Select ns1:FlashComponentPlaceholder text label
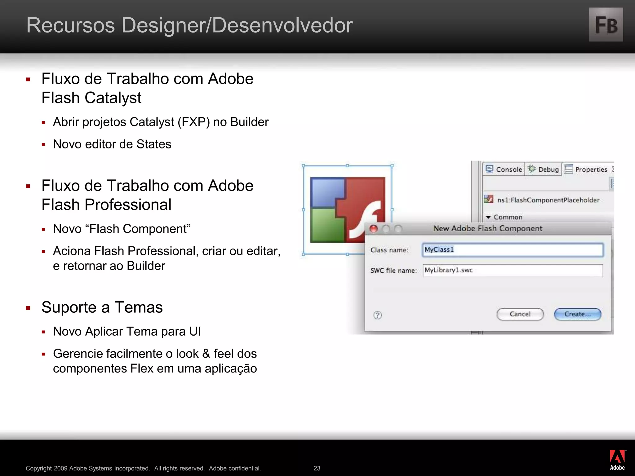The image size is (635, 476). (x=548, y=200)
